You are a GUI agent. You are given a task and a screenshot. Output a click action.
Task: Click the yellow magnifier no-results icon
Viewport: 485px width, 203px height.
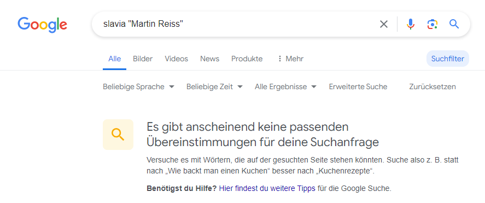click(118, 135)
